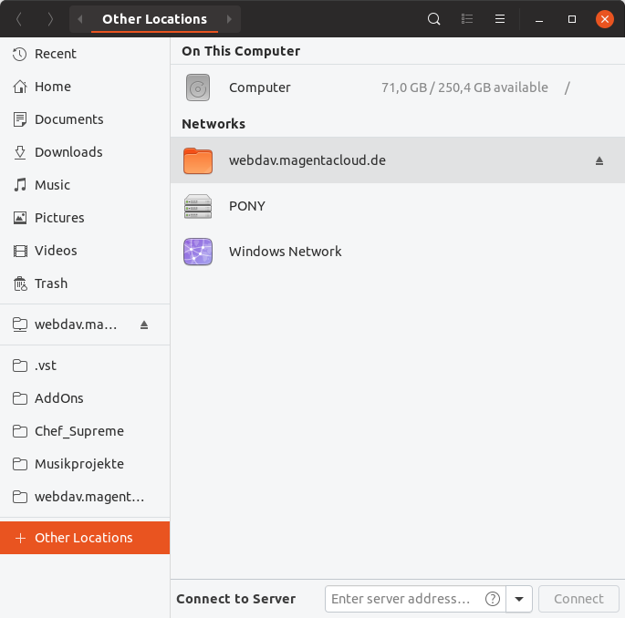Click the Home house icon
The width and height of the screenshot is (625, 618).
(x=19, y=87)
